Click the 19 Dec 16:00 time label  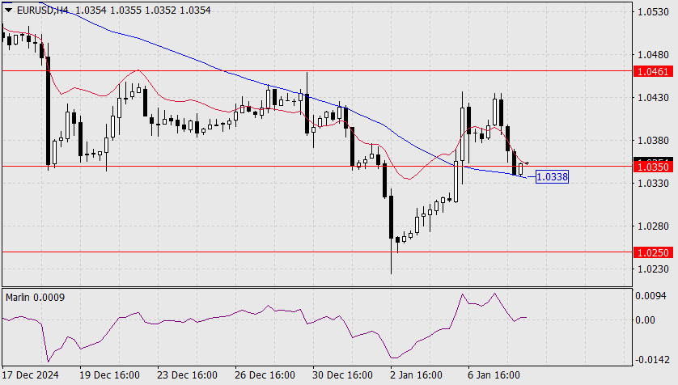pos(109,375)
